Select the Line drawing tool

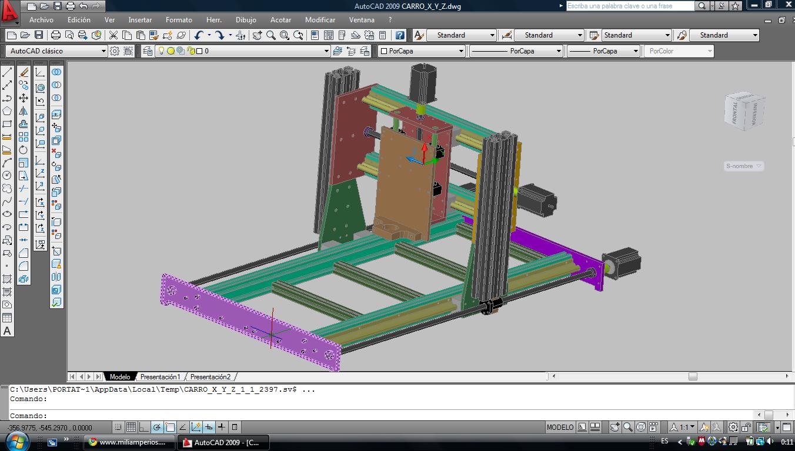[x=7, y=72]
